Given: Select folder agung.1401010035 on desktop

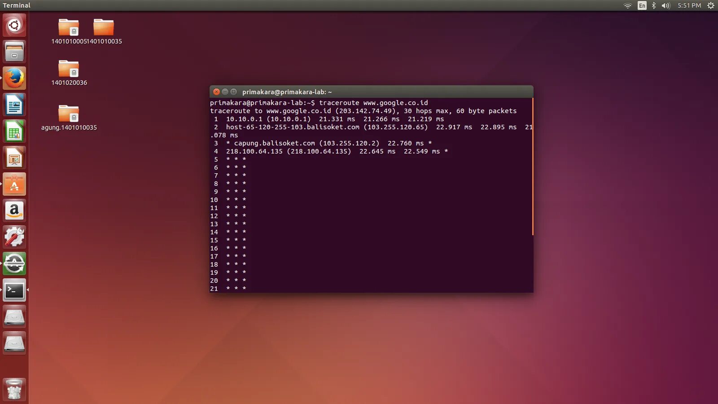Looking at the screenshot, I should point(69,118).
